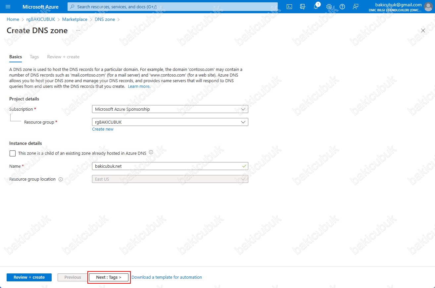
Task: Click the bakicubuk@gmail.com account label
Action: [x=399, y=5]
